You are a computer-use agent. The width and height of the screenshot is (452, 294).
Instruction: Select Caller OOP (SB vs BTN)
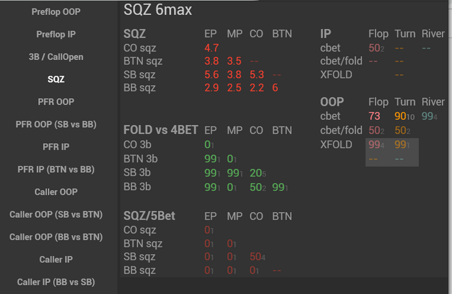click(x=59, y=215)
